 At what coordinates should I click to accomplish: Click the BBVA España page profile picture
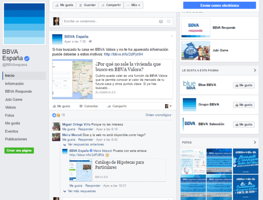(24, 24)
